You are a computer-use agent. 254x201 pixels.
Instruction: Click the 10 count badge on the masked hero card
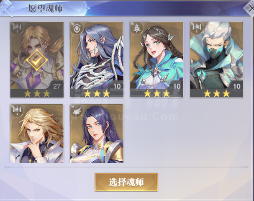click(236, 85)
